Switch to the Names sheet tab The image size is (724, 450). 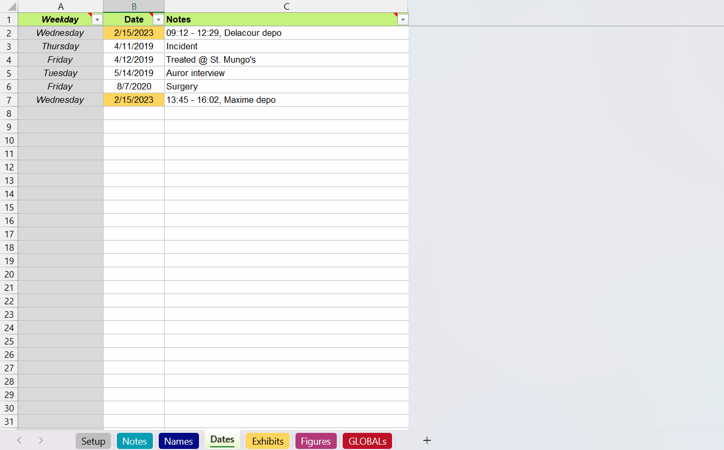(x=179, y=441)
